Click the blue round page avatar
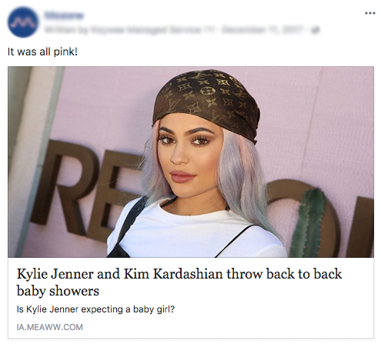Screen dimensions: 381x344 click(23, 22)
